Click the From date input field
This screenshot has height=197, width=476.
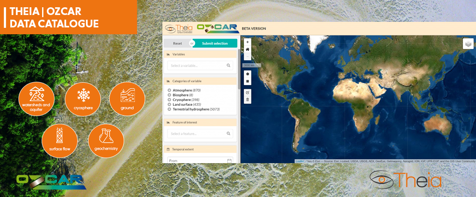200,161
